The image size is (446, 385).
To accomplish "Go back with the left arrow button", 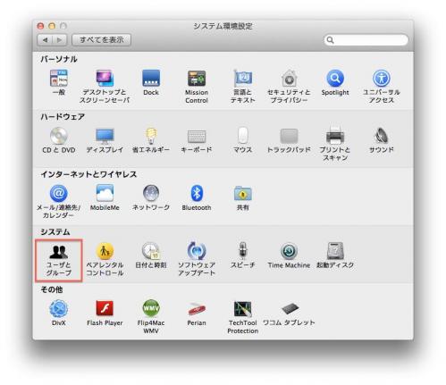I will tap(45, 40).
